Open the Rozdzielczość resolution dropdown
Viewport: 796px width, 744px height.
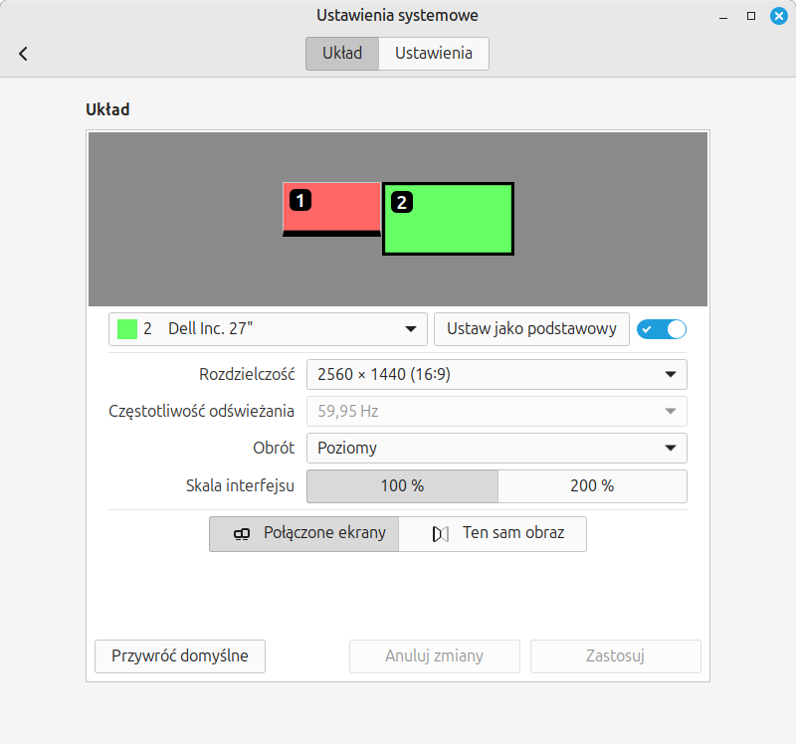[497, 375]
